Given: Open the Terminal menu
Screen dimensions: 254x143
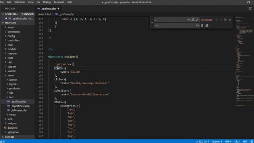Looking at the screenshot, I should pyautogui.click(x=59, y=2).
